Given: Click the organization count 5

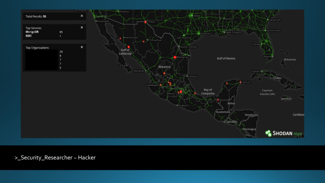Looking at the screenshot, I should click(60, 68).
